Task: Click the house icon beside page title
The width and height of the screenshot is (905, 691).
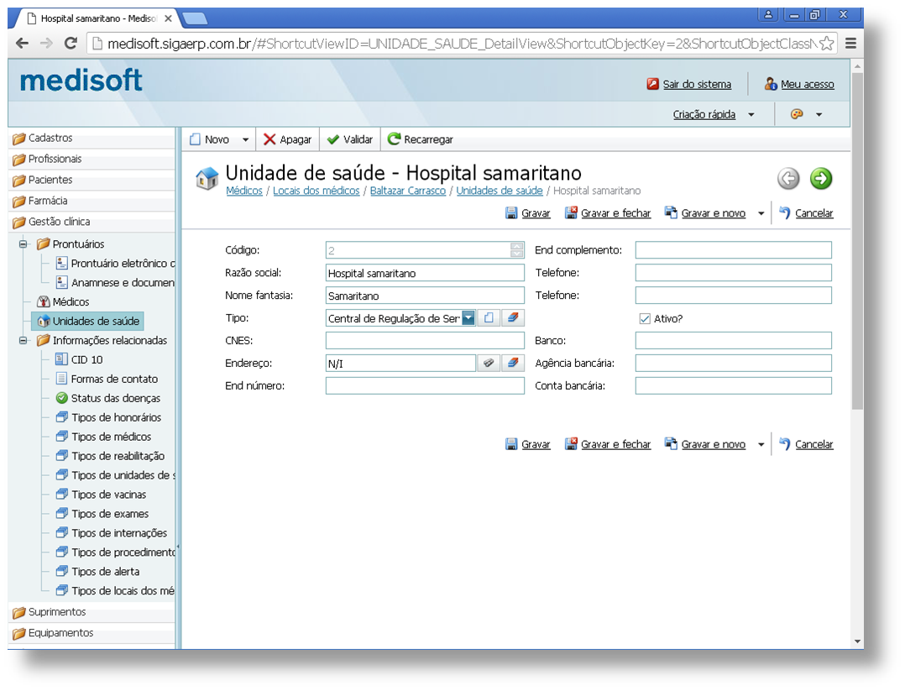Action: click(207, 178)
